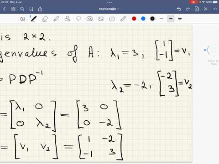Add a new page icon
This screenshot has height=164, width=219.
click(197, 9)
